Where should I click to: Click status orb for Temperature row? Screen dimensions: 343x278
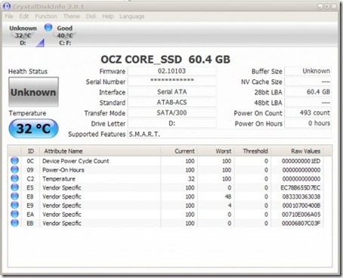click(14, 178)
